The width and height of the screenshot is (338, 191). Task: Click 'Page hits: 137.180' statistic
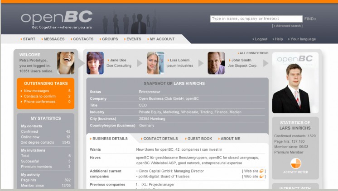pyautogui.click(x=289, y=141)
